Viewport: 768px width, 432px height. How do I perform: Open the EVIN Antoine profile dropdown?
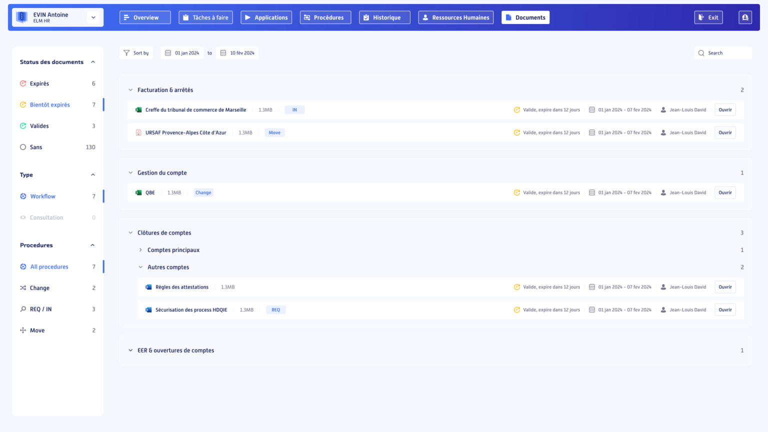[93, 17]
